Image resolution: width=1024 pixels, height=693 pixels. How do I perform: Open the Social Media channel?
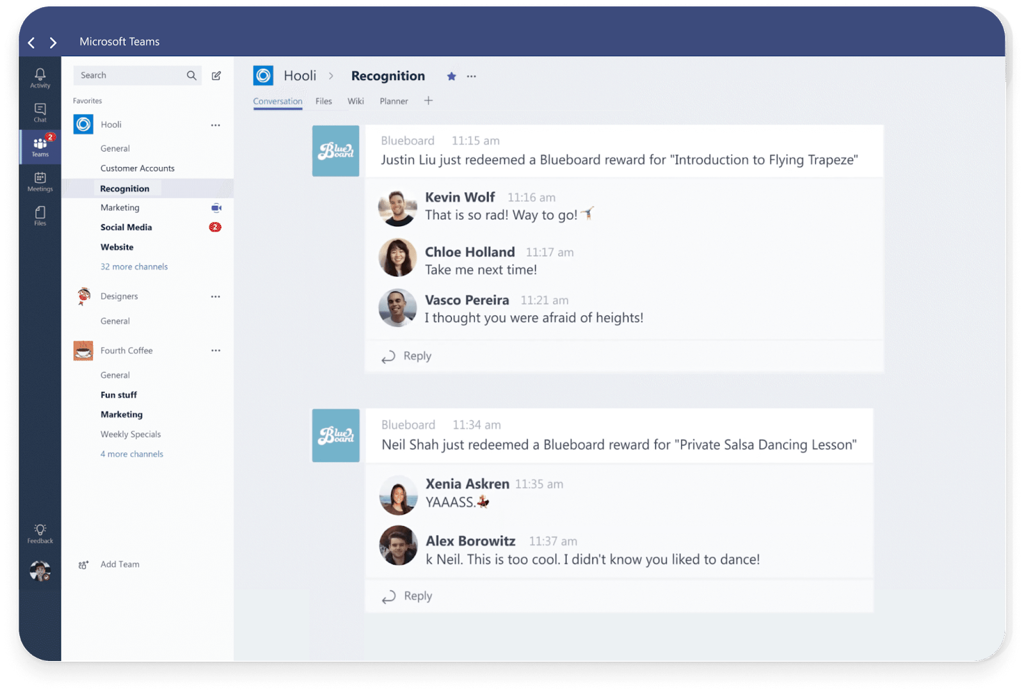[126, 227]
